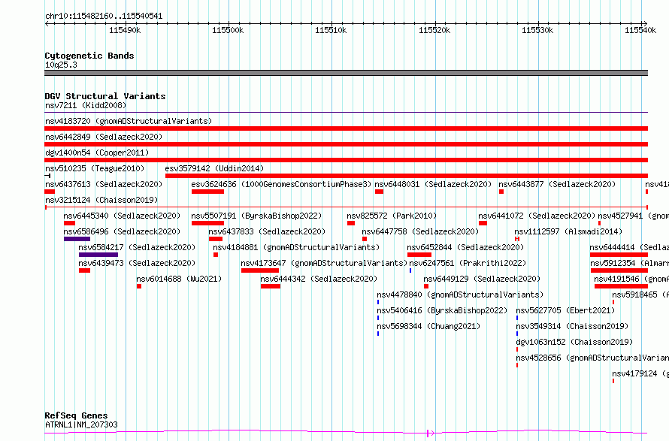
Task: Click the 115490k ruler tick label
Action: click(125, 30)
